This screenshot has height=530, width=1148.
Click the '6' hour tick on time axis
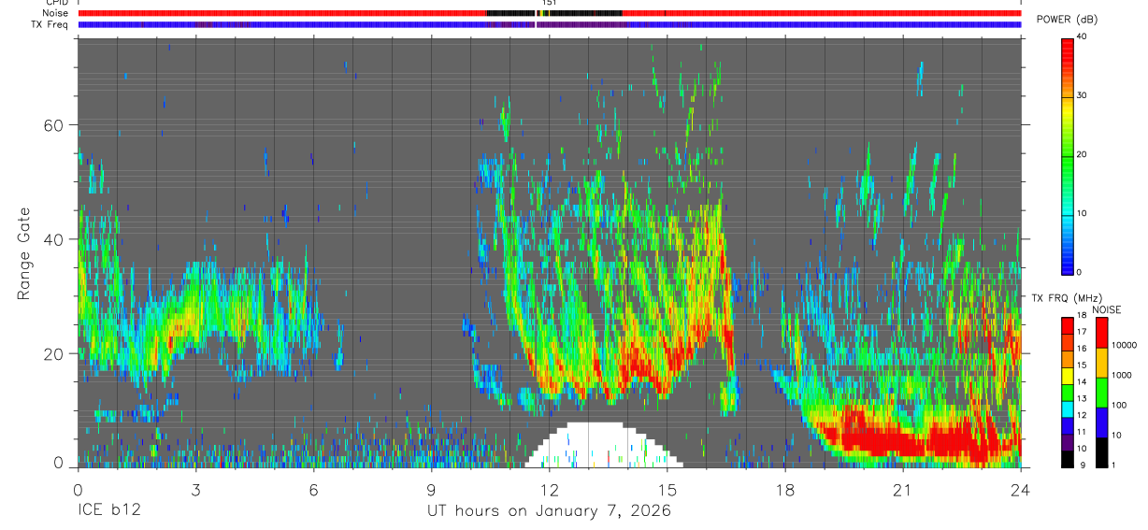[313, 489]
